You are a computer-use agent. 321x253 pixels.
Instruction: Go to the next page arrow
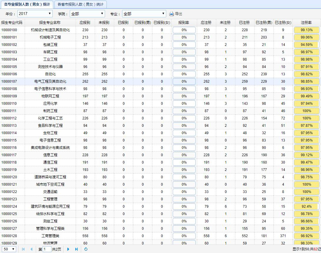pyautogui.click(x=68, y=249)
